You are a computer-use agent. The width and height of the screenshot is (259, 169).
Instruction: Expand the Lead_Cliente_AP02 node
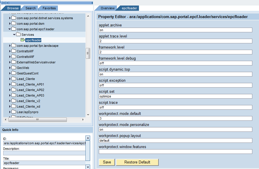10,90
